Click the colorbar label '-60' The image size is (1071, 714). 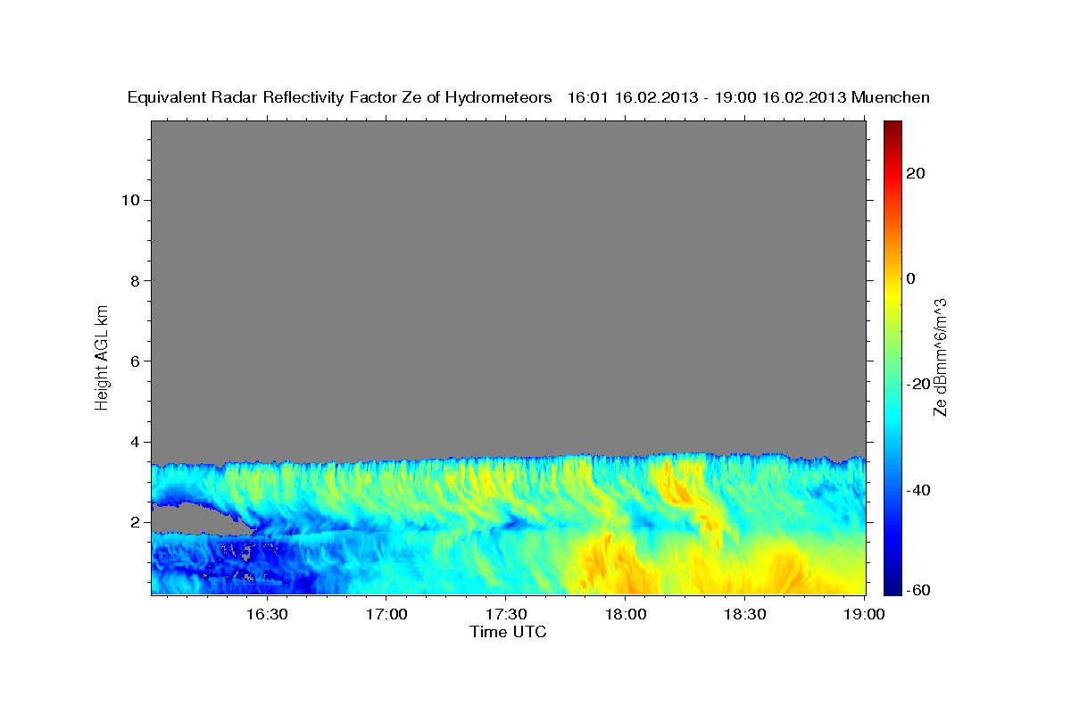pyautogui.click(x=919, y=590)
